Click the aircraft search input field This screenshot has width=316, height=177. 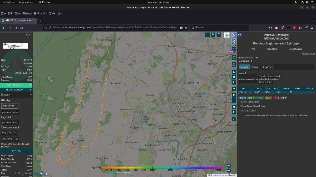(248, 76)
